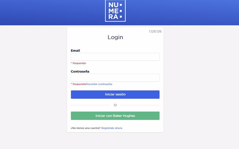Click the O divider between buttons
Image resolution: width=239 pixels, height=149 pixels.
click(115, 105)
